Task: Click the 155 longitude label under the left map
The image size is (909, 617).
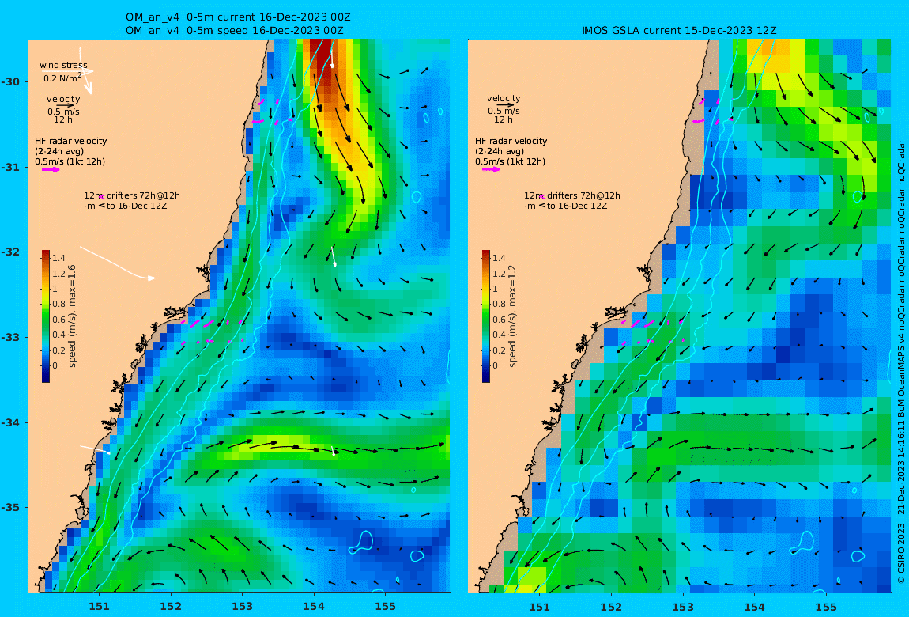Action: (x=386, y=607)
